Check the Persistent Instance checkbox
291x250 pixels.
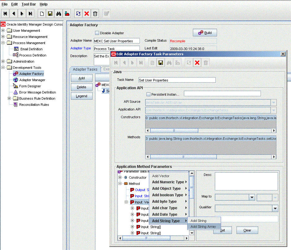149,94
